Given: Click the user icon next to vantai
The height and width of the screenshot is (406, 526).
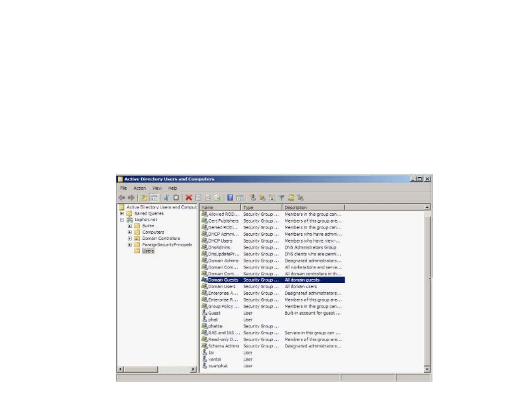Looking at the screenshot, I should click(x=205, y=359).
